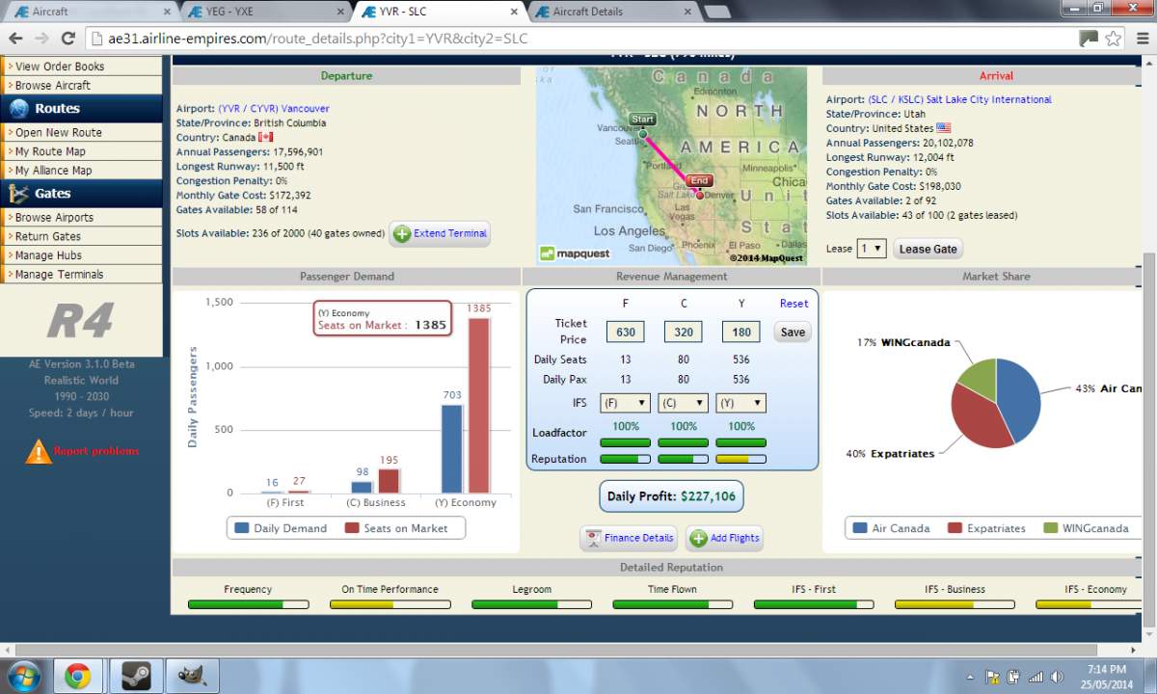Open the Salt Lake City International airport link
This screenshot has height=694, width=1157.
click(960, 99)
